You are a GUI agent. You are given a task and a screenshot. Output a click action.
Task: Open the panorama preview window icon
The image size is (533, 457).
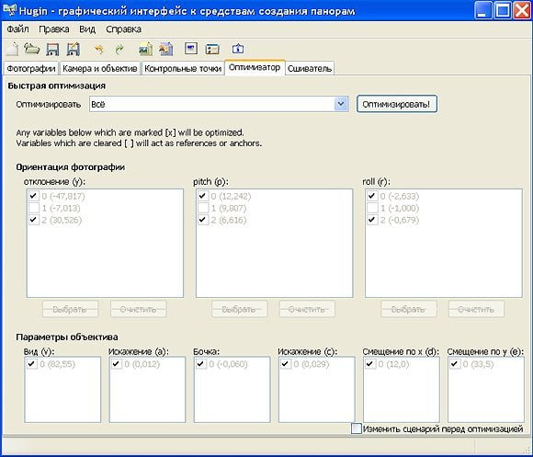[x=191, y=49]
